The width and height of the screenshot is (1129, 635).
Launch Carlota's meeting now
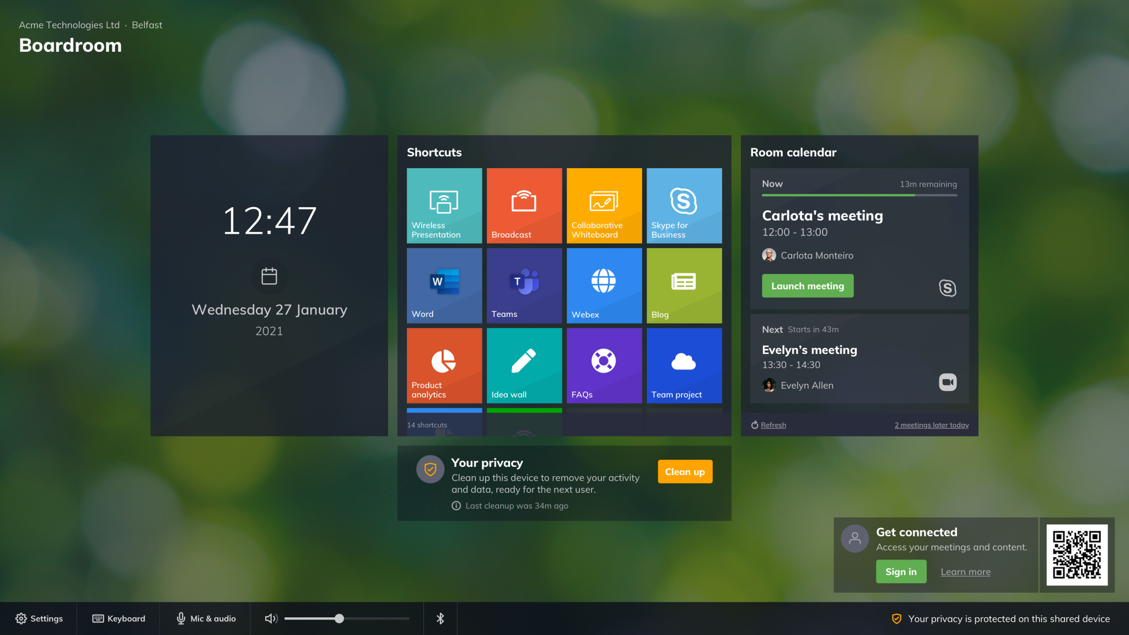(x=807, y=286)
